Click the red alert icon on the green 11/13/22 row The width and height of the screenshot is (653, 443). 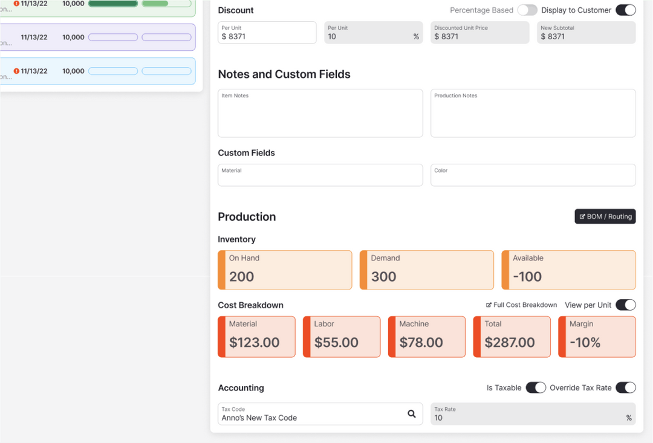[x=17, y=4]
